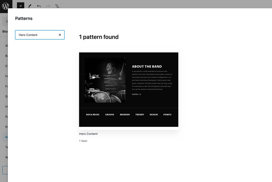Image resolution: width=272 pixels, height=182 pixels.
Task: Click the Read More arrow in preview
Action: pos(140,94)
